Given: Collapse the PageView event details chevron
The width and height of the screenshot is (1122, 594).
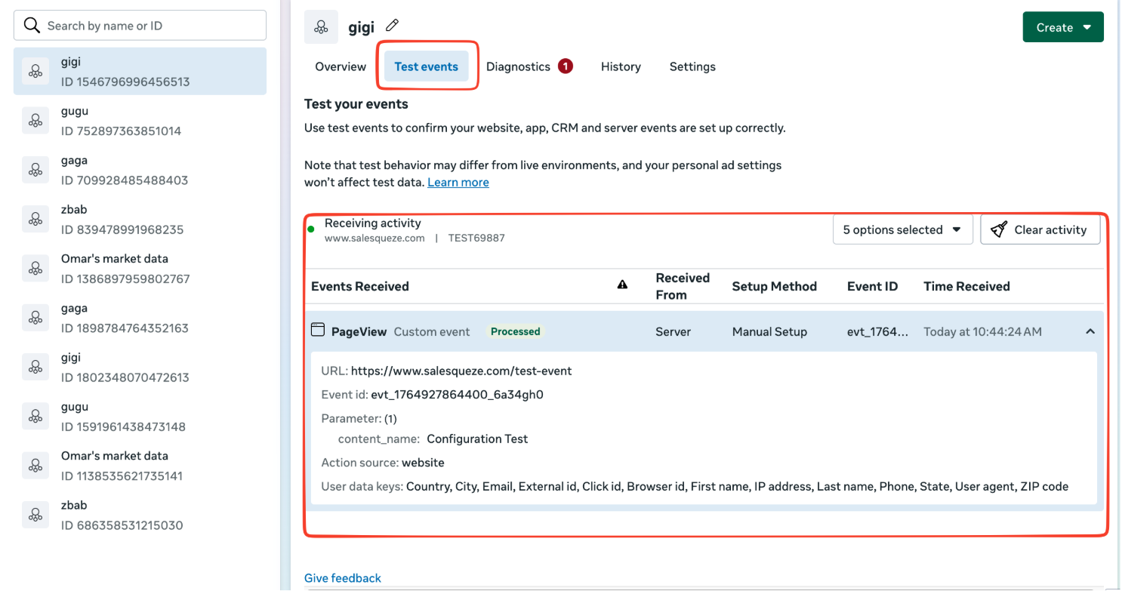Looking at the screenshot, I should point(1090,331).
